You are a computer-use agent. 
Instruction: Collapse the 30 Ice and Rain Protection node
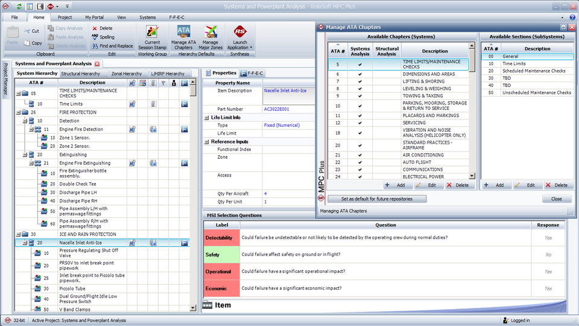(18, 234)
